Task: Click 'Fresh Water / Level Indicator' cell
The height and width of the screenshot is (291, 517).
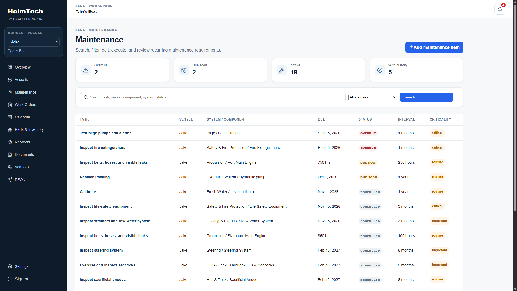Action: pos(231,192)
